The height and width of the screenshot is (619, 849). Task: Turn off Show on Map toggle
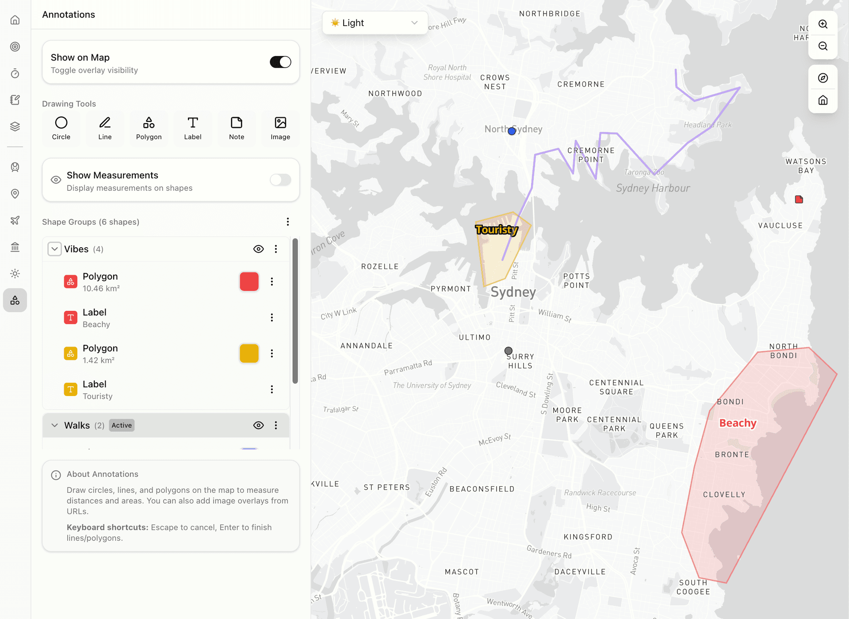pos(280,62)
